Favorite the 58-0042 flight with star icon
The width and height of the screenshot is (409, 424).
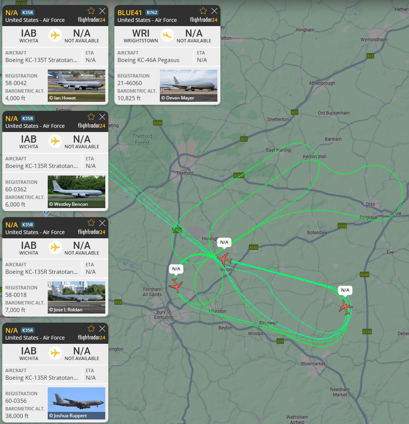click(x=91, y=11)
